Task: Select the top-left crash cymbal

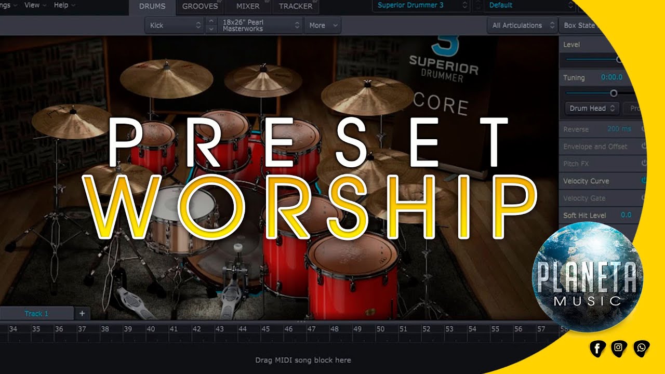Action: click(x=166, y=78)
